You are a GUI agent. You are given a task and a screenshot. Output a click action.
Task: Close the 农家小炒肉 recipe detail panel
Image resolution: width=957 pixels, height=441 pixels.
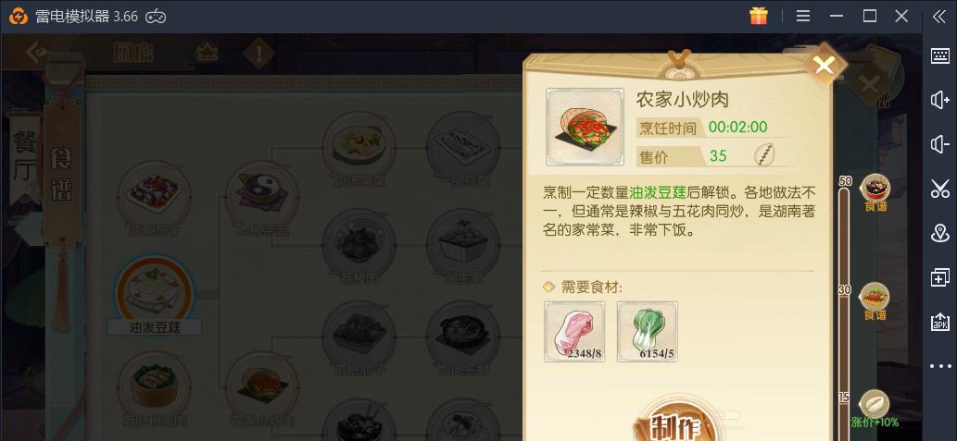point(825,65)
